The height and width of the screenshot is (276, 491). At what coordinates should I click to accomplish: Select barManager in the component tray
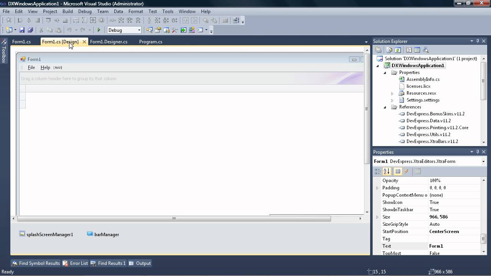[103, 234]
